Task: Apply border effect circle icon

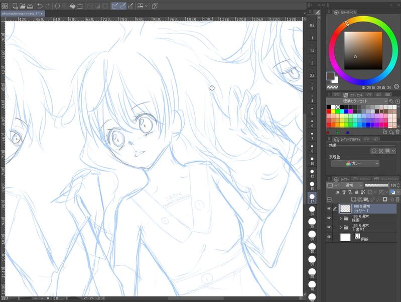Action: (374, 151)
